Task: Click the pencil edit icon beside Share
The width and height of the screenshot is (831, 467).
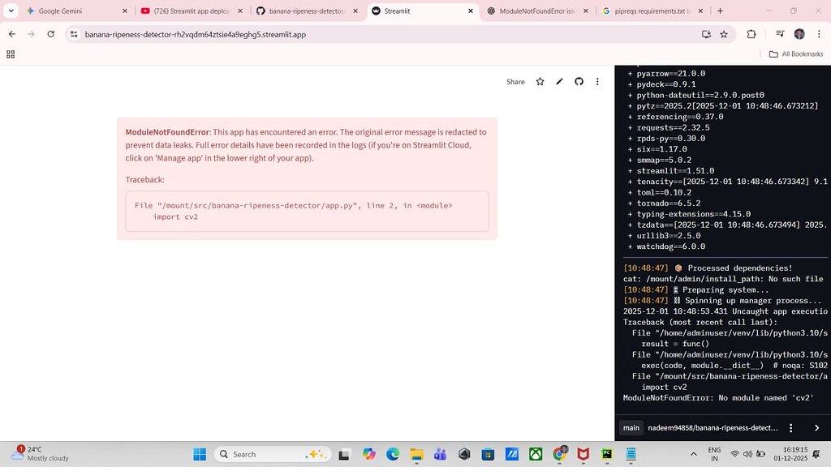Action: pos(559,81)
